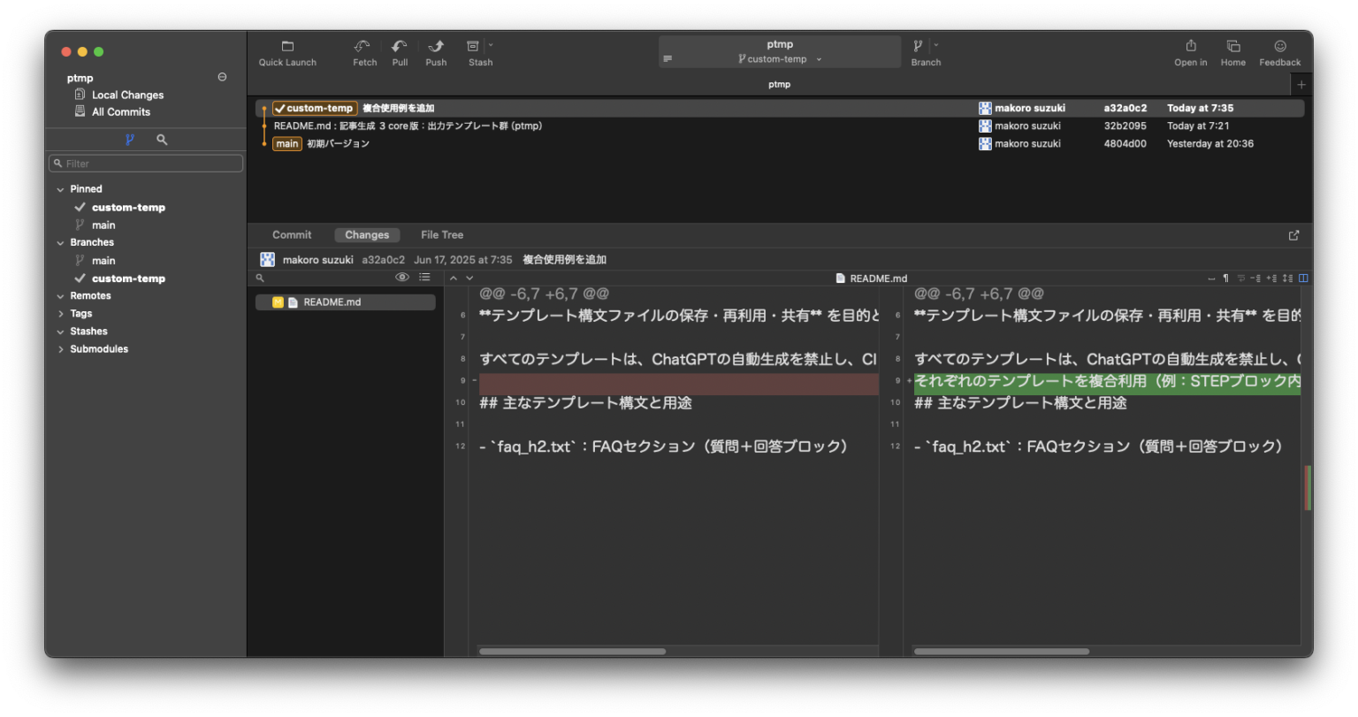Go to the Home repository manager

pyautogui.click(x=1233, y=46)
